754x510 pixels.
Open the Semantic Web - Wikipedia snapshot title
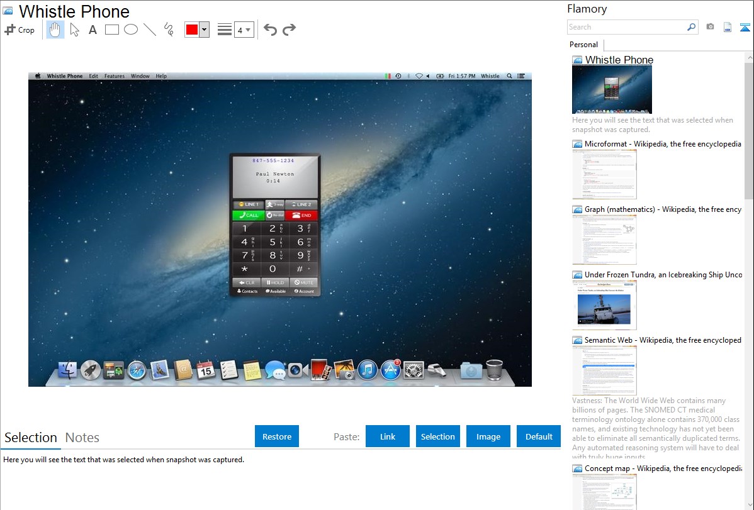point(663,340)
